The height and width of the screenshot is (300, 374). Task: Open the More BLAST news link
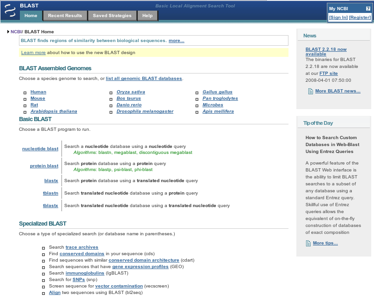pyautogui.click(x=338, y=91)
